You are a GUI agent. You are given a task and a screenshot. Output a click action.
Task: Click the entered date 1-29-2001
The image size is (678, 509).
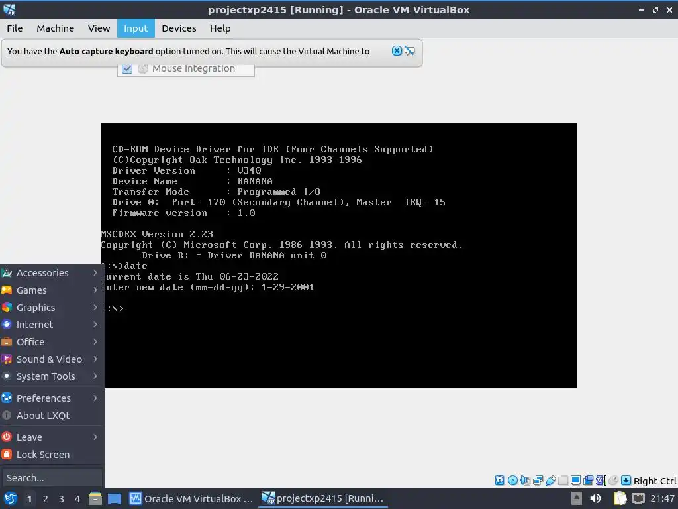(x=287, y=288)
